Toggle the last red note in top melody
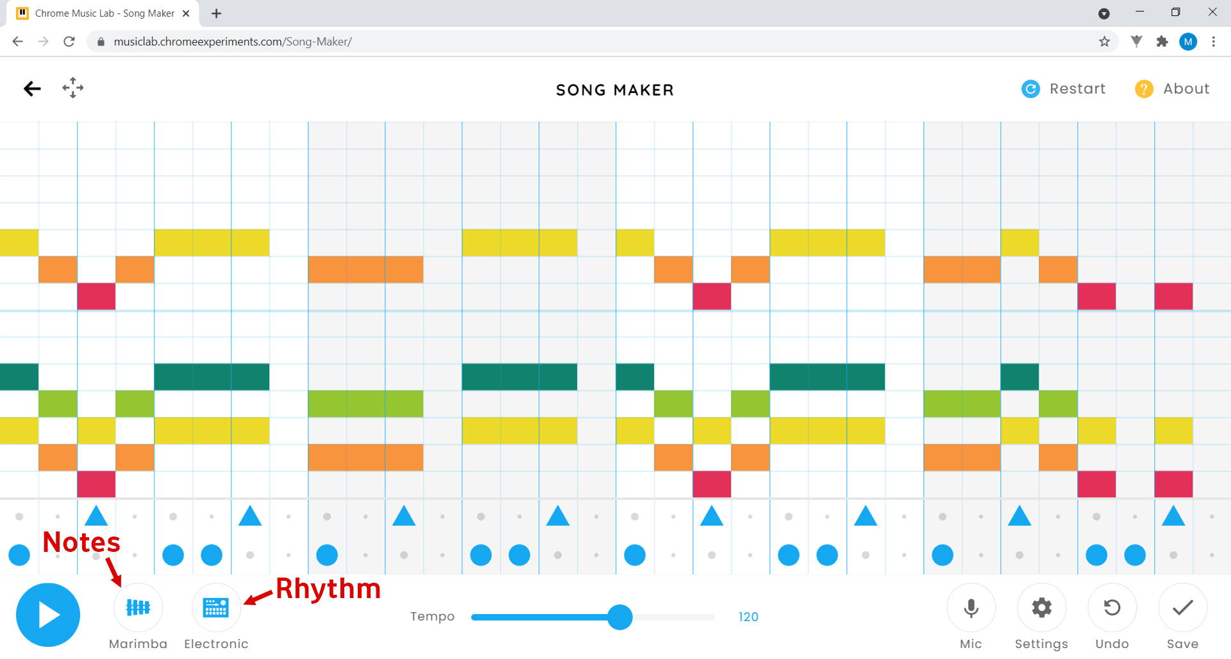Viewport: 1231px width, 659px height. 1173,296
